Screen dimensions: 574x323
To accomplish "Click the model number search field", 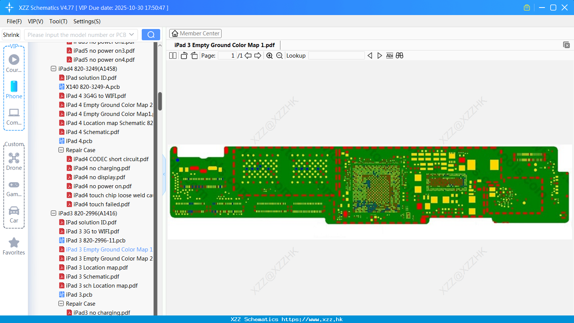I will tap(77, 35).
